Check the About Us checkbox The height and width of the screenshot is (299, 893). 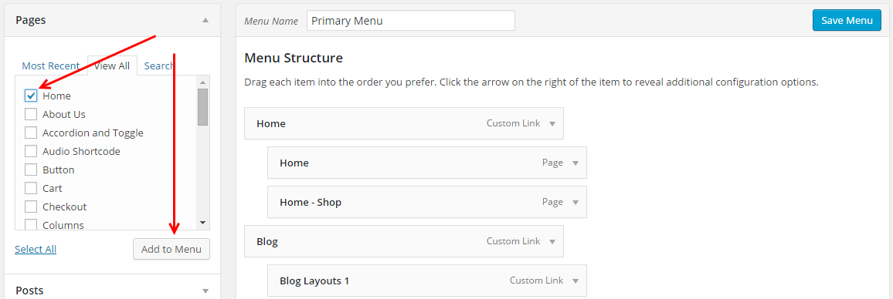[31, 114]
